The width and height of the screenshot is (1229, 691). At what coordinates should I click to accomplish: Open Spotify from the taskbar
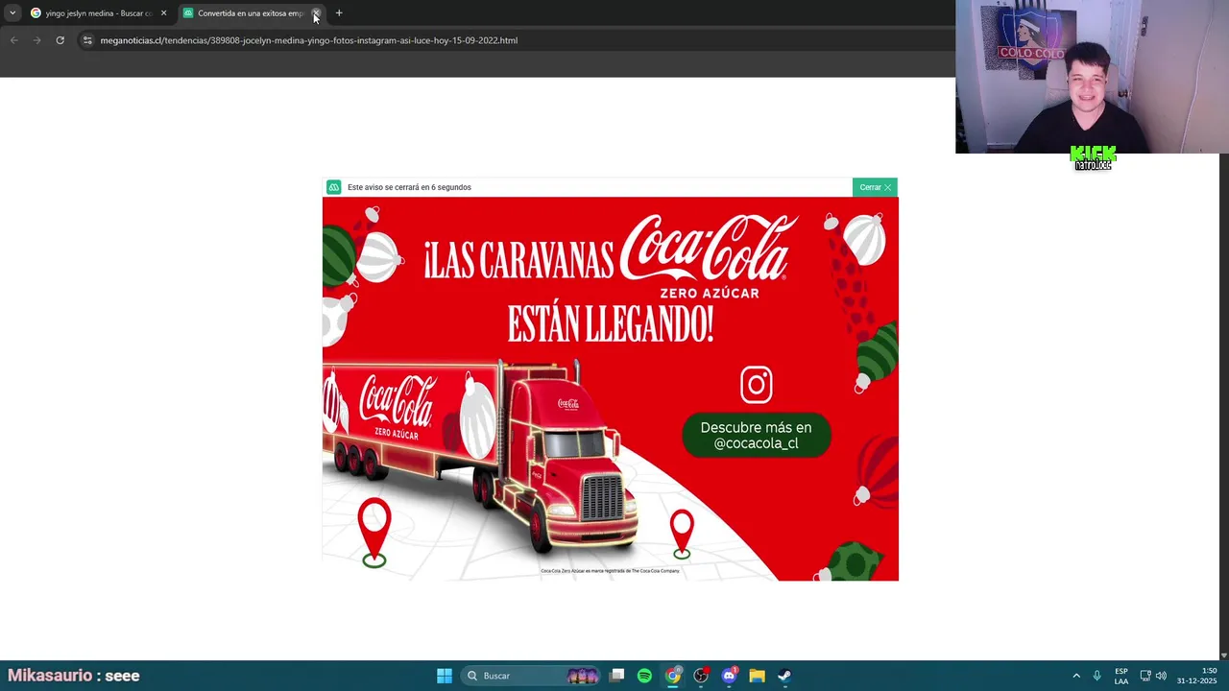pyautogui.click(x=644, y=676)
